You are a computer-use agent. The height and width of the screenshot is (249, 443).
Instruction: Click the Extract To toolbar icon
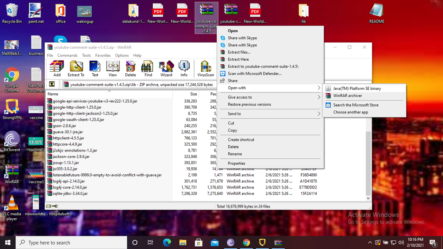click(x=76, y=69)
